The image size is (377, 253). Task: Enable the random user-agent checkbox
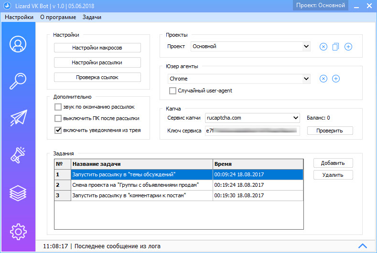click(173, 91)
